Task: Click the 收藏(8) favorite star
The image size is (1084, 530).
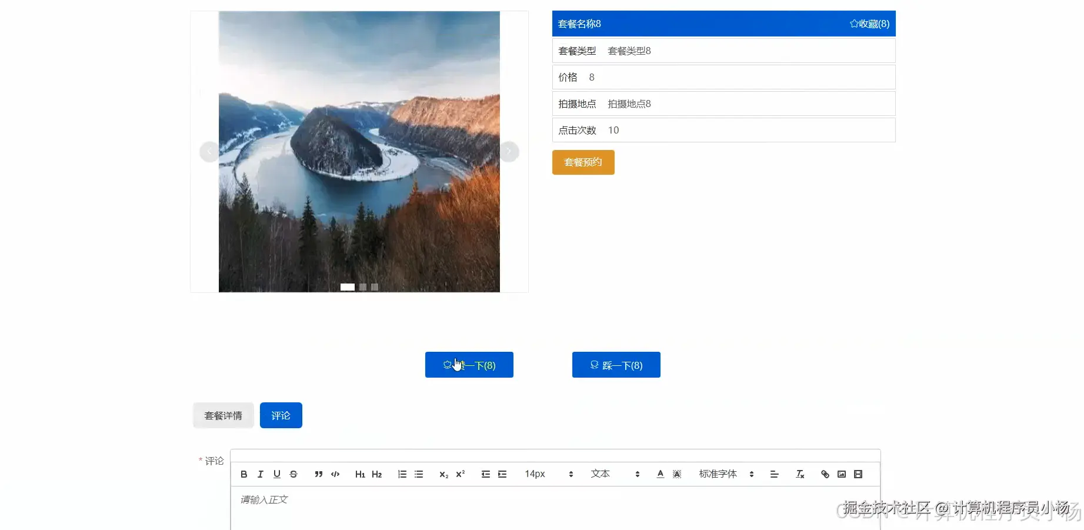Action: click(x=869, y=24)
